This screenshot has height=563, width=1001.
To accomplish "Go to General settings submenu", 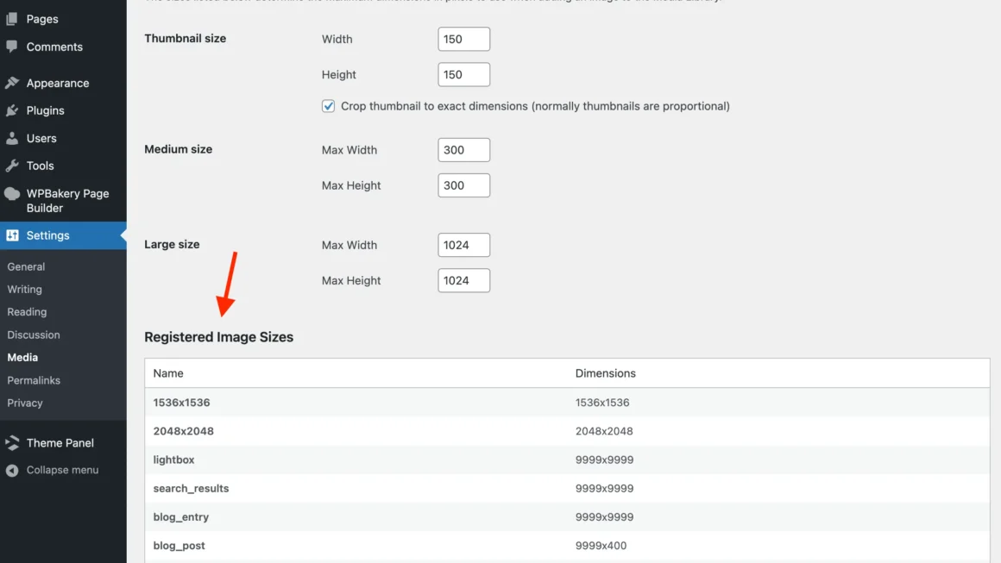I will point(26,266).
